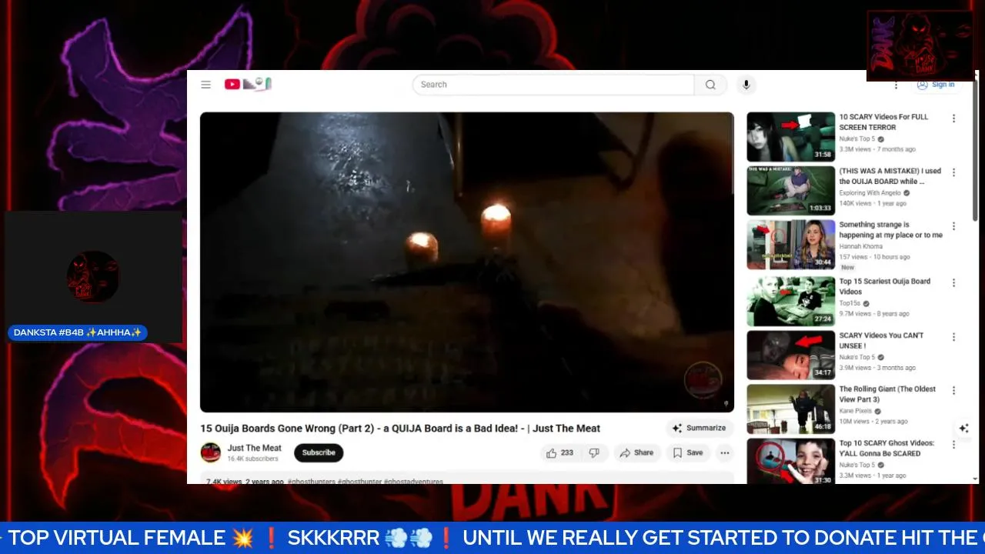Click the Summarize button
Image resolution: width=985 pixels, height=554 pixels.
pyautogui.click(x=699, y=428)
